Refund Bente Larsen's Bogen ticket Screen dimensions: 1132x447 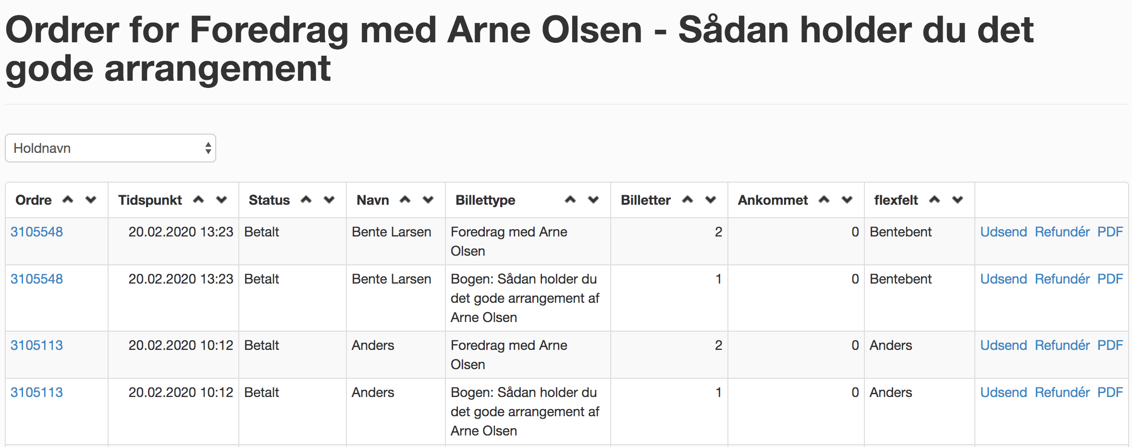point(1062,279)
